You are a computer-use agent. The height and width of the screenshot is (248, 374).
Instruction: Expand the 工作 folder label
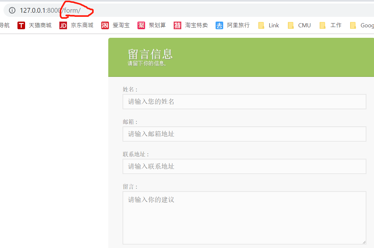336,25
